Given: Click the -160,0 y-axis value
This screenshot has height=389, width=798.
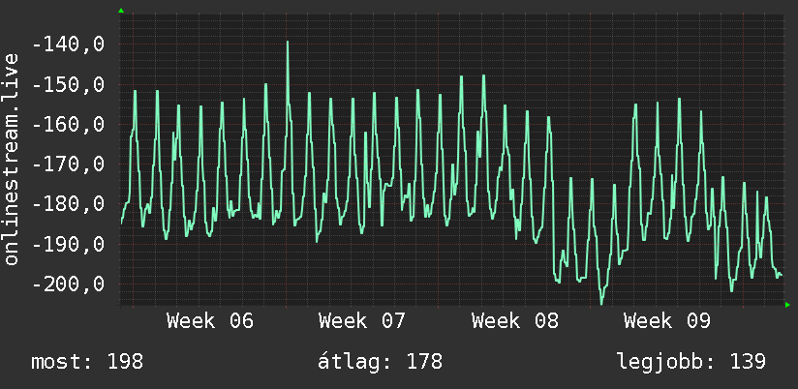Looking at the screenshot, I should (x=68, y=125).
